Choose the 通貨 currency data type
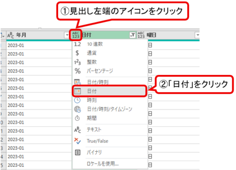 110,53
